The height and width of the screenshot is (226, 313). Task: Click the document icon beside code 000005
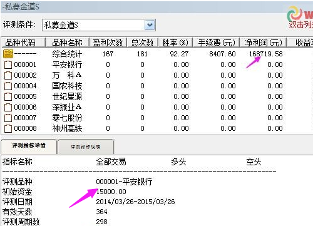[x=8, y=96]
